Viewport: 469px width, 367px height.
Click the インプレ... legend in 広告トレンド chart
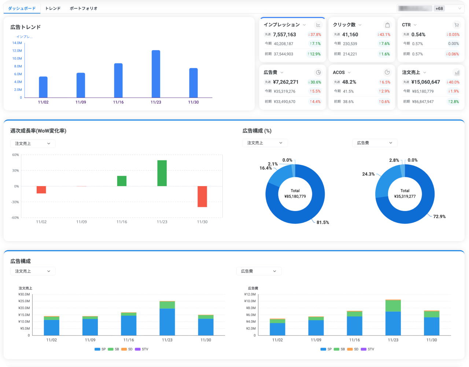tap(24, 37)
